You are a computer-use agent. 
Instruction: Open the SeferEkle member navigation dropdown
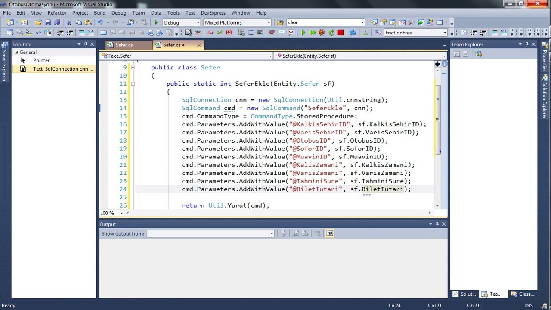click(x=444, y=56)
